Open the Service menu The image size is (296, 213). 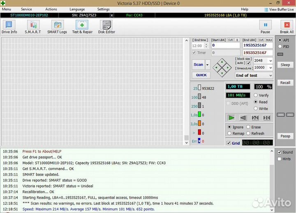click(26, 9)
